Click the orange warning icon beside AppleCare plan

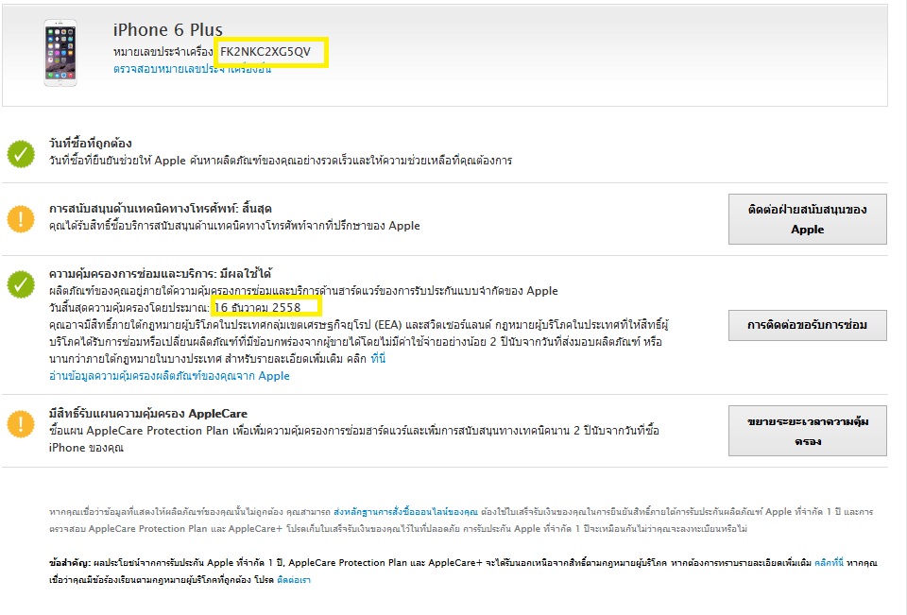[21, 424]
